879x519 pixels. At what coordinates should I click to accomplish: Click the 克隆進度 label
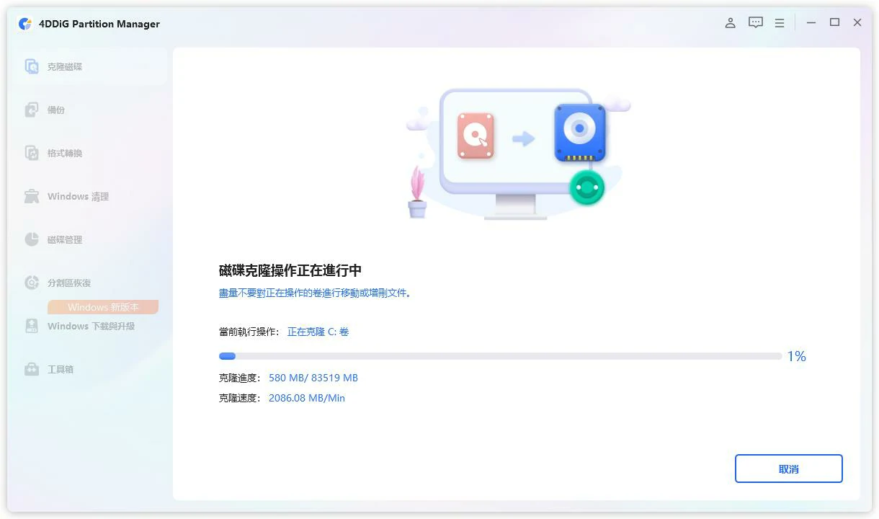pos(241,378)
